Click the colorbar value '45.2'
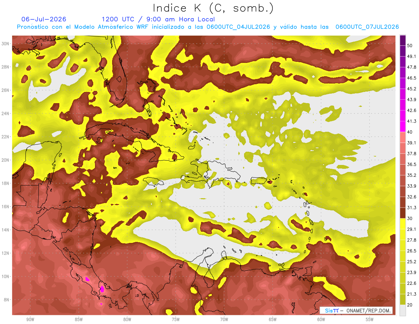419x324 pixels. (x=412, y=89)
